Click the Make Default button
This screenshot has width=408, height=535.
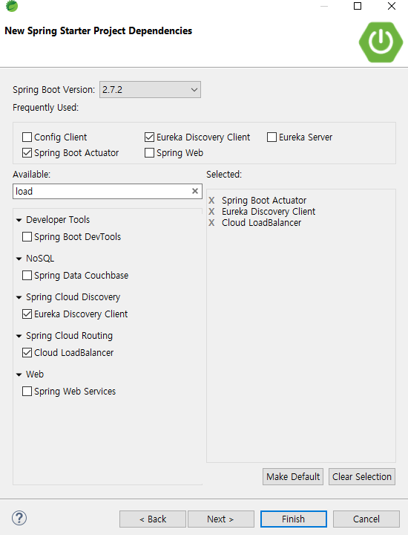click(x=293, y=476)
